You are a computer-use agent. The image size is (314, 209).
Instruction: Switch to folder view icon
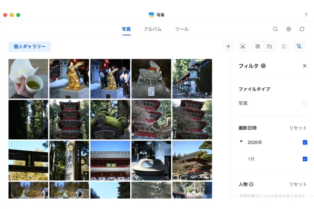pos(269,46)
